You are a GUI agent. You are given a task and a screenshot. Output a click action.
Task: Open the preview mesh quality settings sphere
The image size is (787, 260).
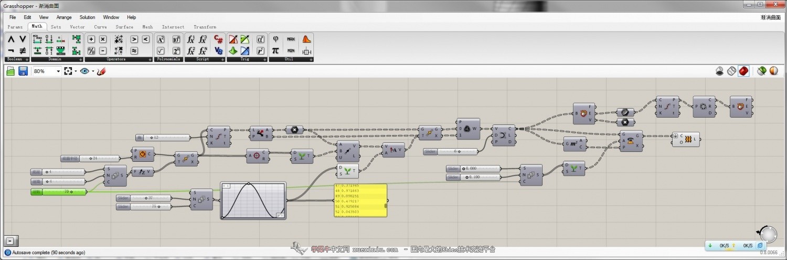[x=774, y=71]
